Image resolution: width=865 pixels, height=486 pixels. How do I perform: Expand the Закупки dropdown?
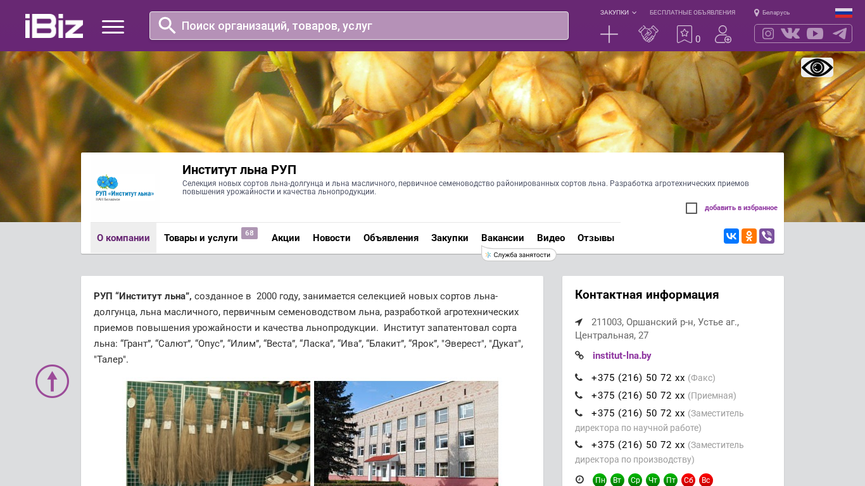618,13
